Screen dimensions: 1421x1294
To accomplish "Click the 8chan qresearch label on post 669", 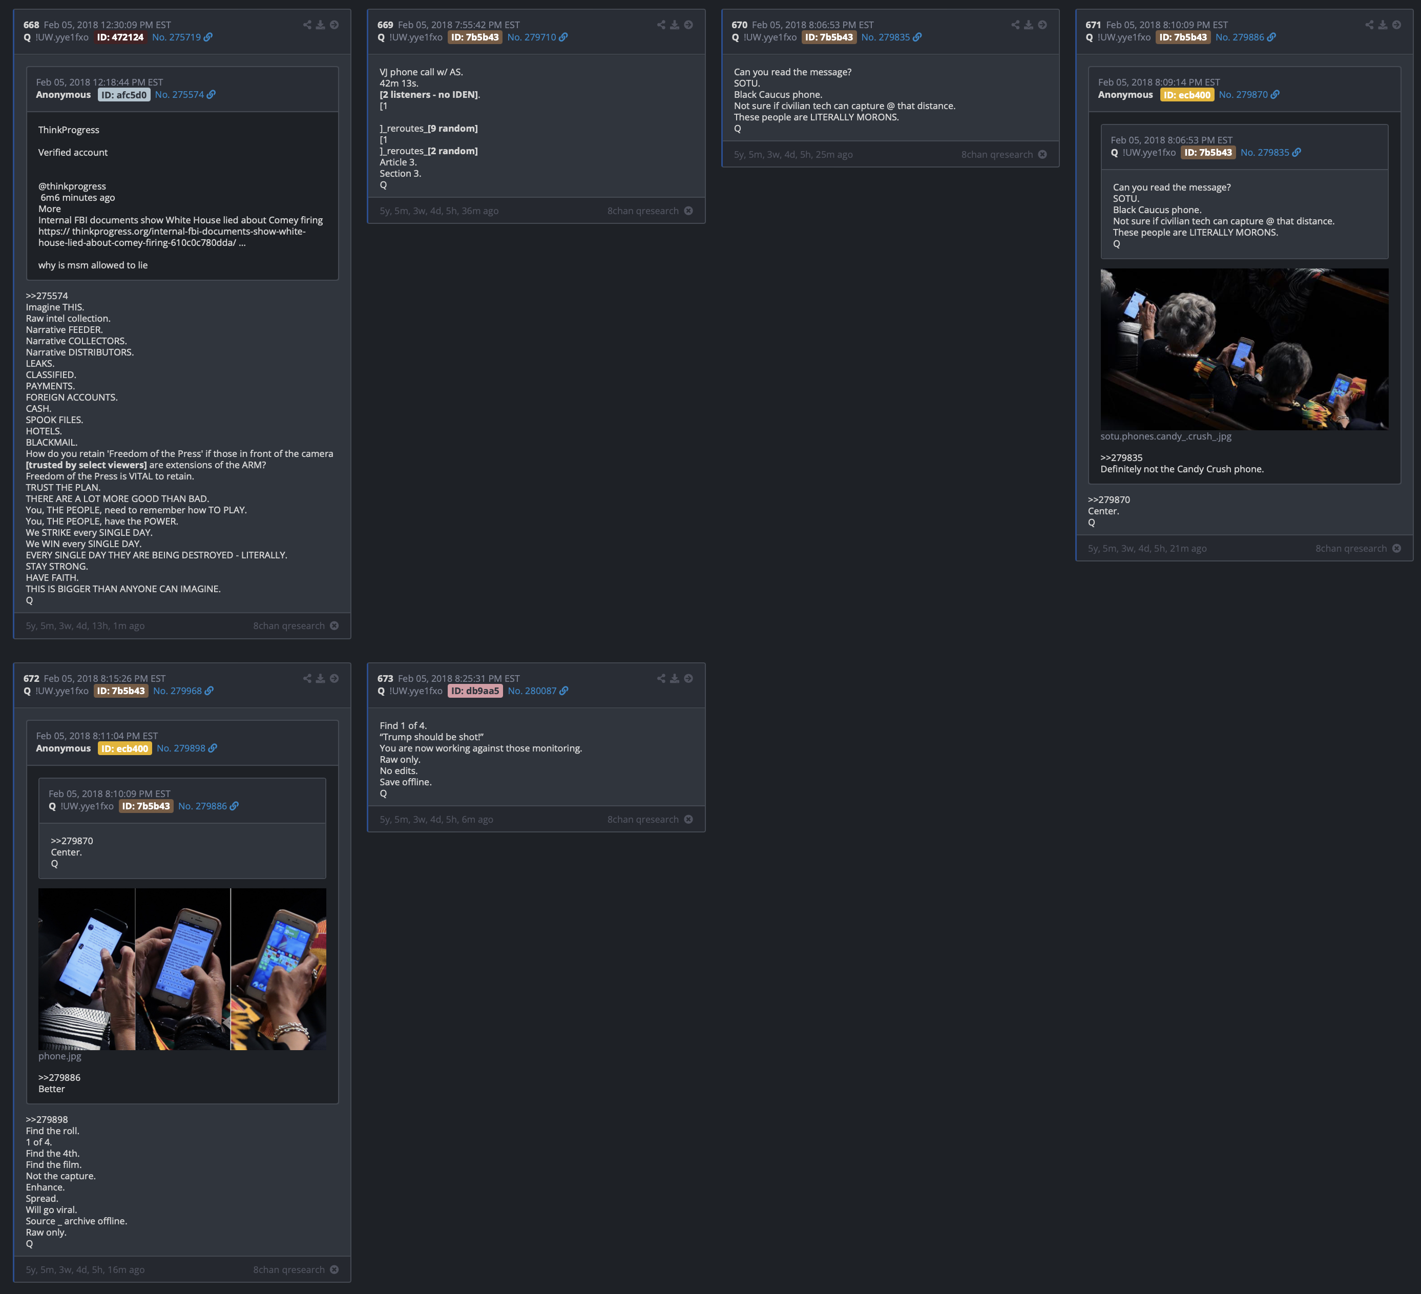I will [643, 211].
